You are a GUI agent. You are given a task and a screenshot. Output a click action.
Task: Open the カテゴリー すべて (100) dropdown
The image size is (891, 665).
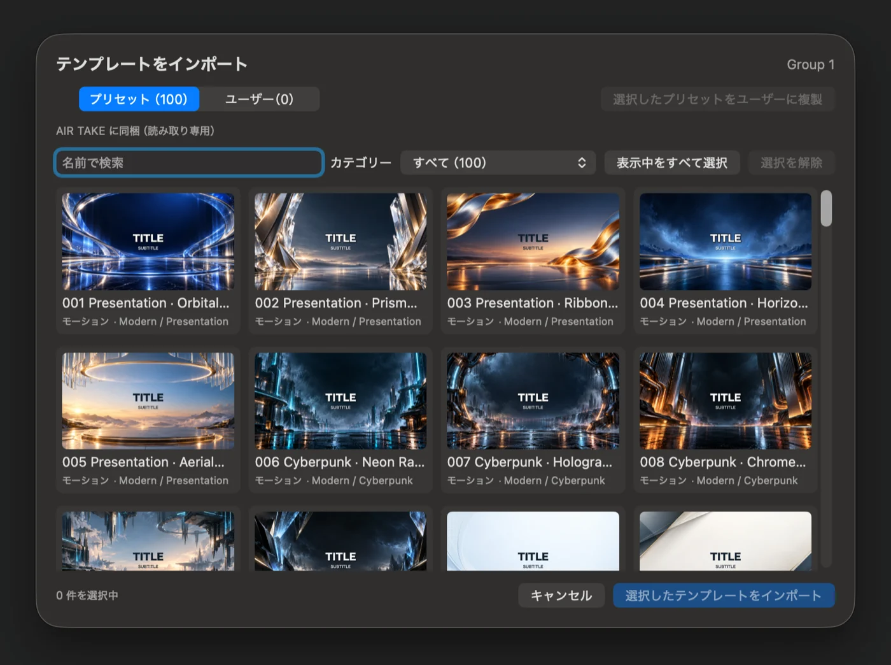tap(498, 162)
